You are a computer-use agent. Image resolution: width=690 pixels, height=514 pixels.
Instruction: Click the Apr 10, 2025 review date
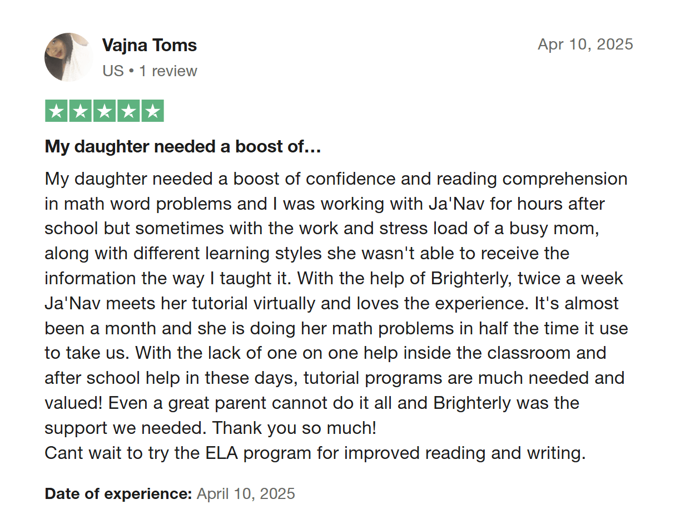point(585,45)
